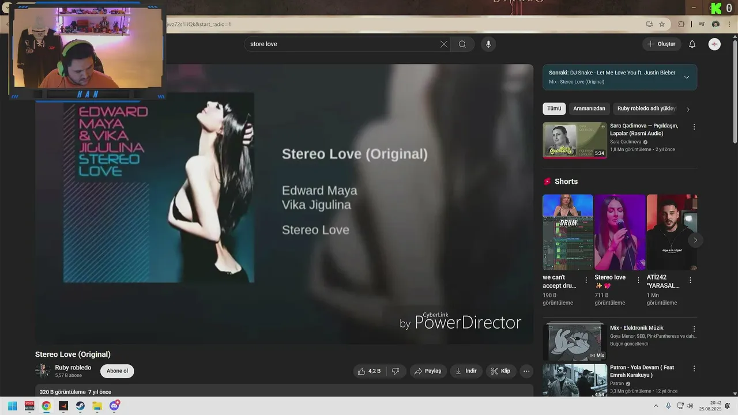Open options for ATİ242 short

coord(690,280)
